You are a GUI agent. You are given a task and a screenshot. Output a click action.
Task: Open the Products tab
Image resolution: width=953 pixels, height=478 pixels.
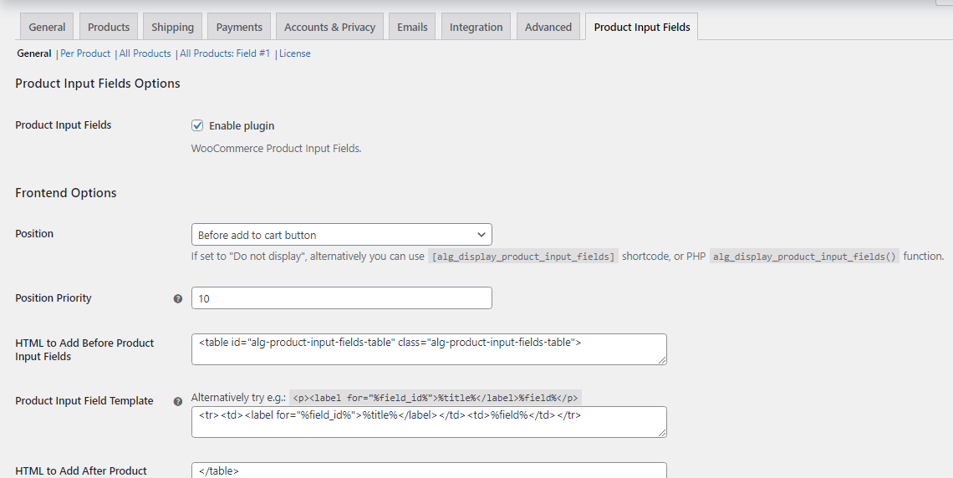pyautogui.click(x=109, y=27)
